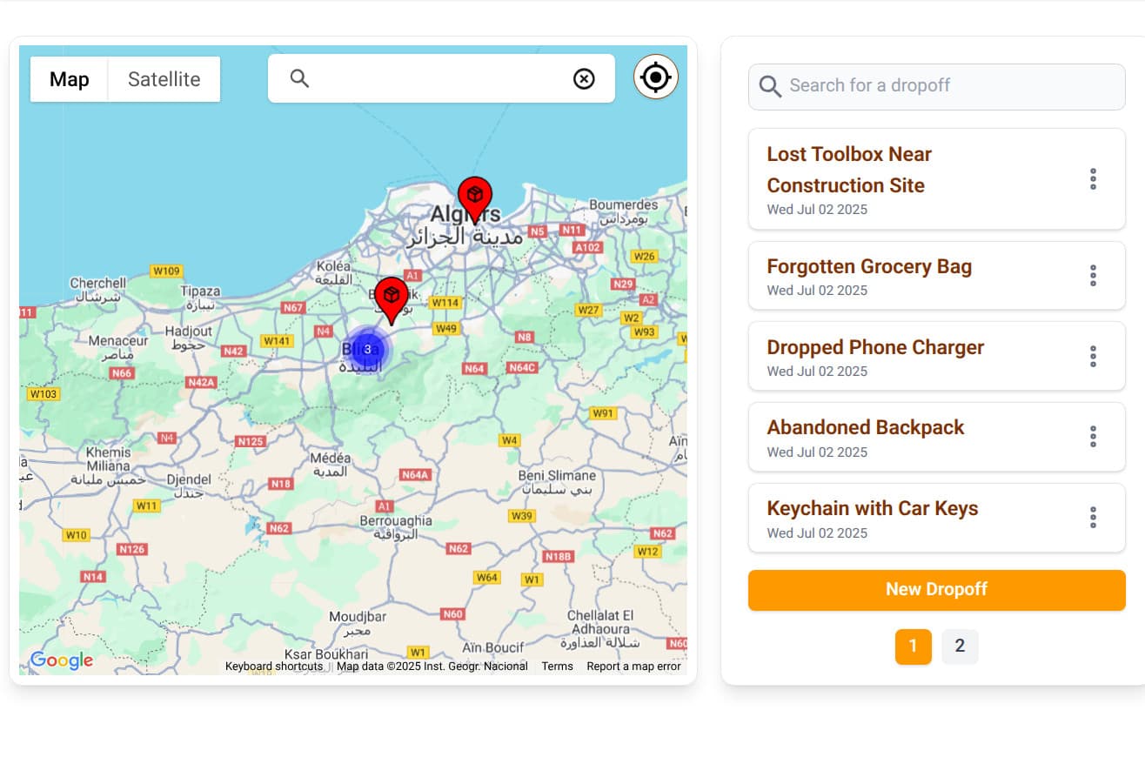1145x757 pixels.
Task: Switch to the standard Map view
Action: click(x=70, y=79)
